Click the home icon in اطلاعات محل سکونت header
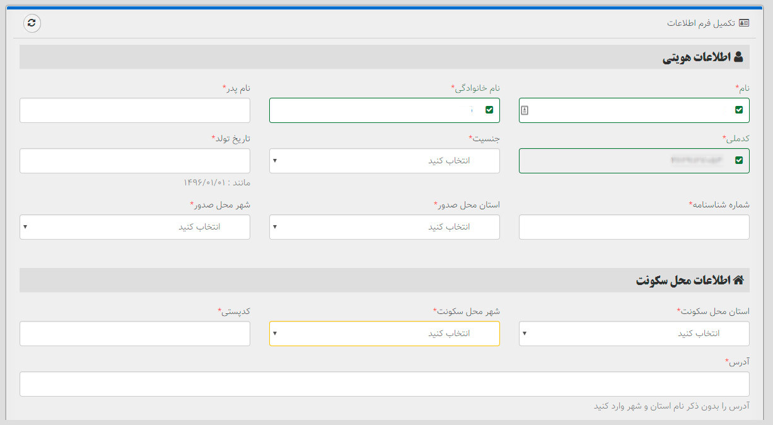The width and height of the screenshot is (773, 425). (x=738, y=281)
